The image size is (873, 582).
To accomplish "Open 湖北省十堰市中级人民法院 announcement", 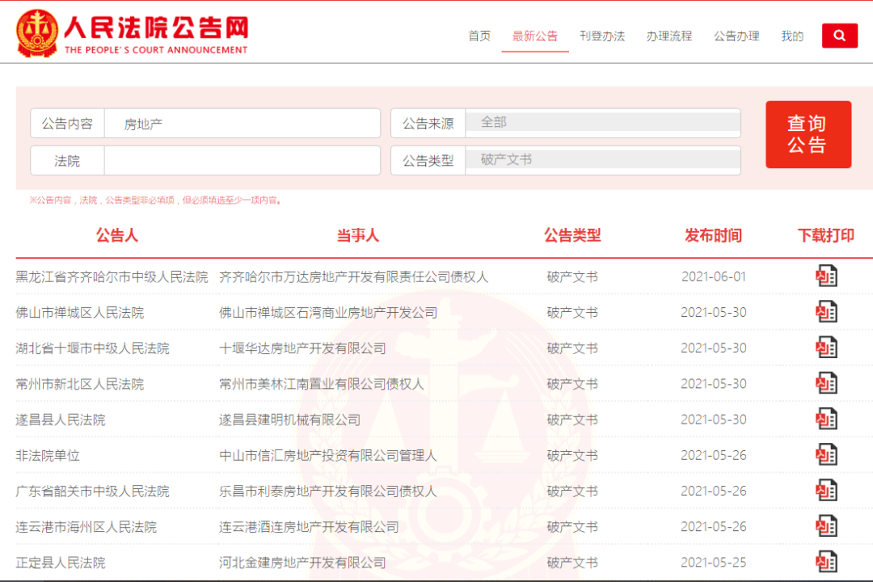I will point(92,348).
